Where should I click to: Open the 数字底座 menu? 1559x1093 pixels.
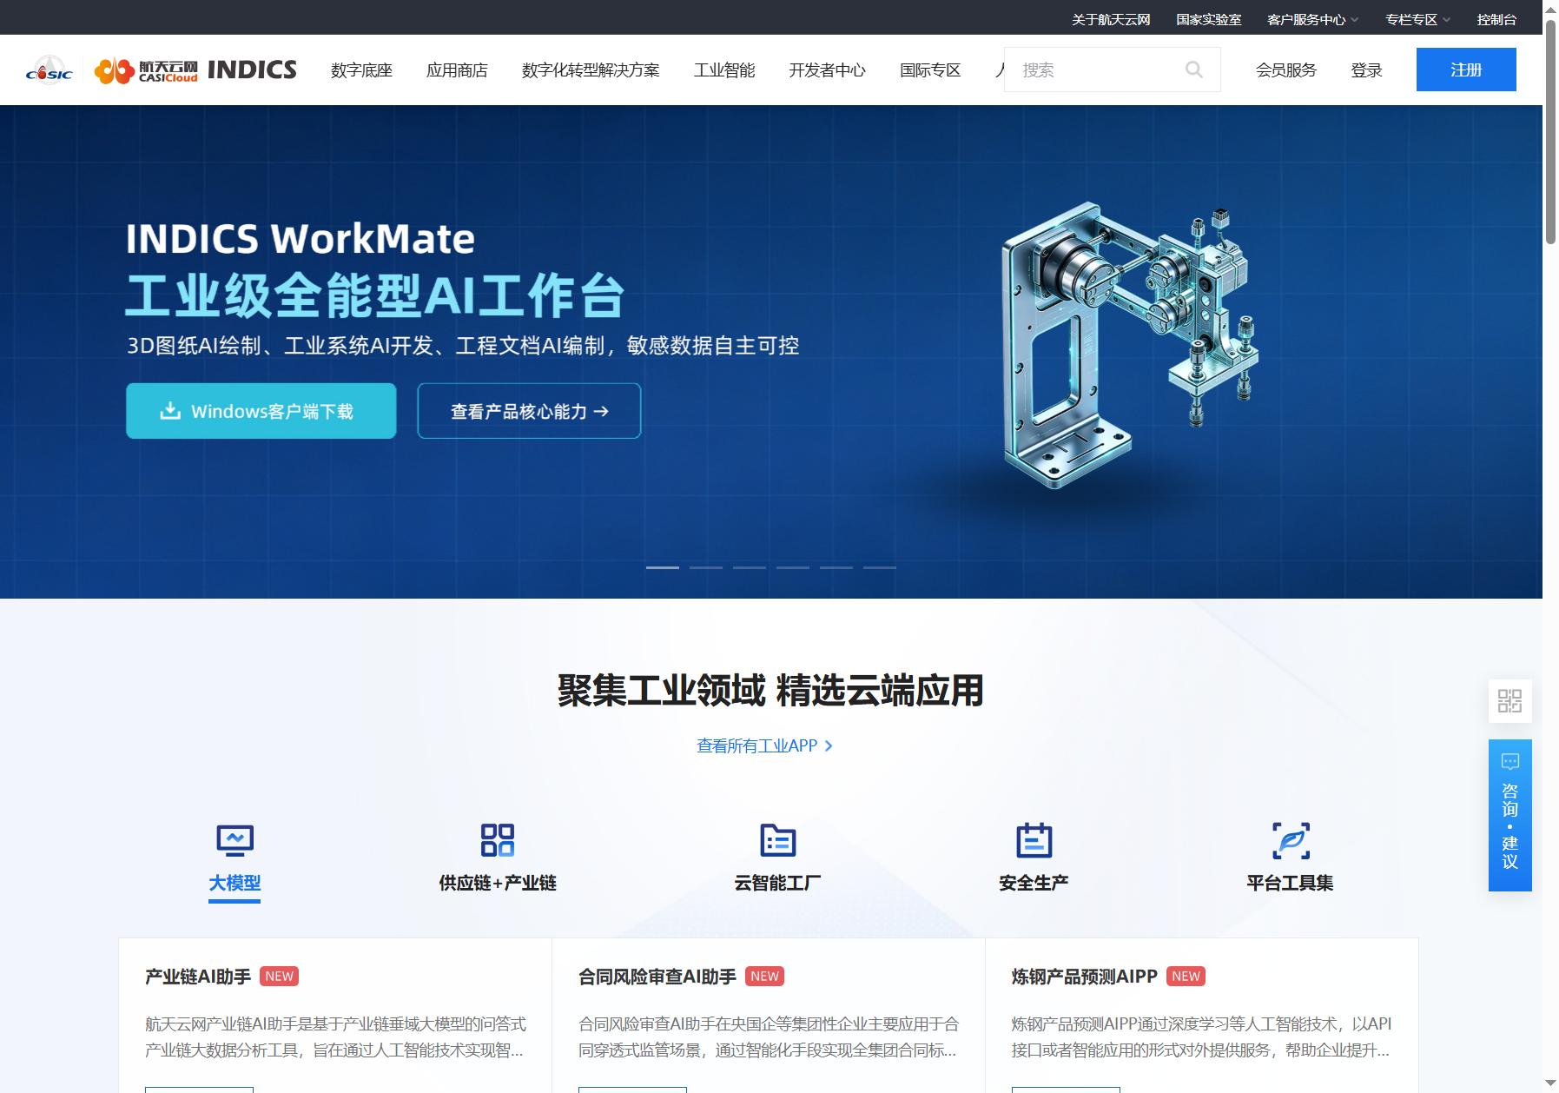[x=361, y=70]
